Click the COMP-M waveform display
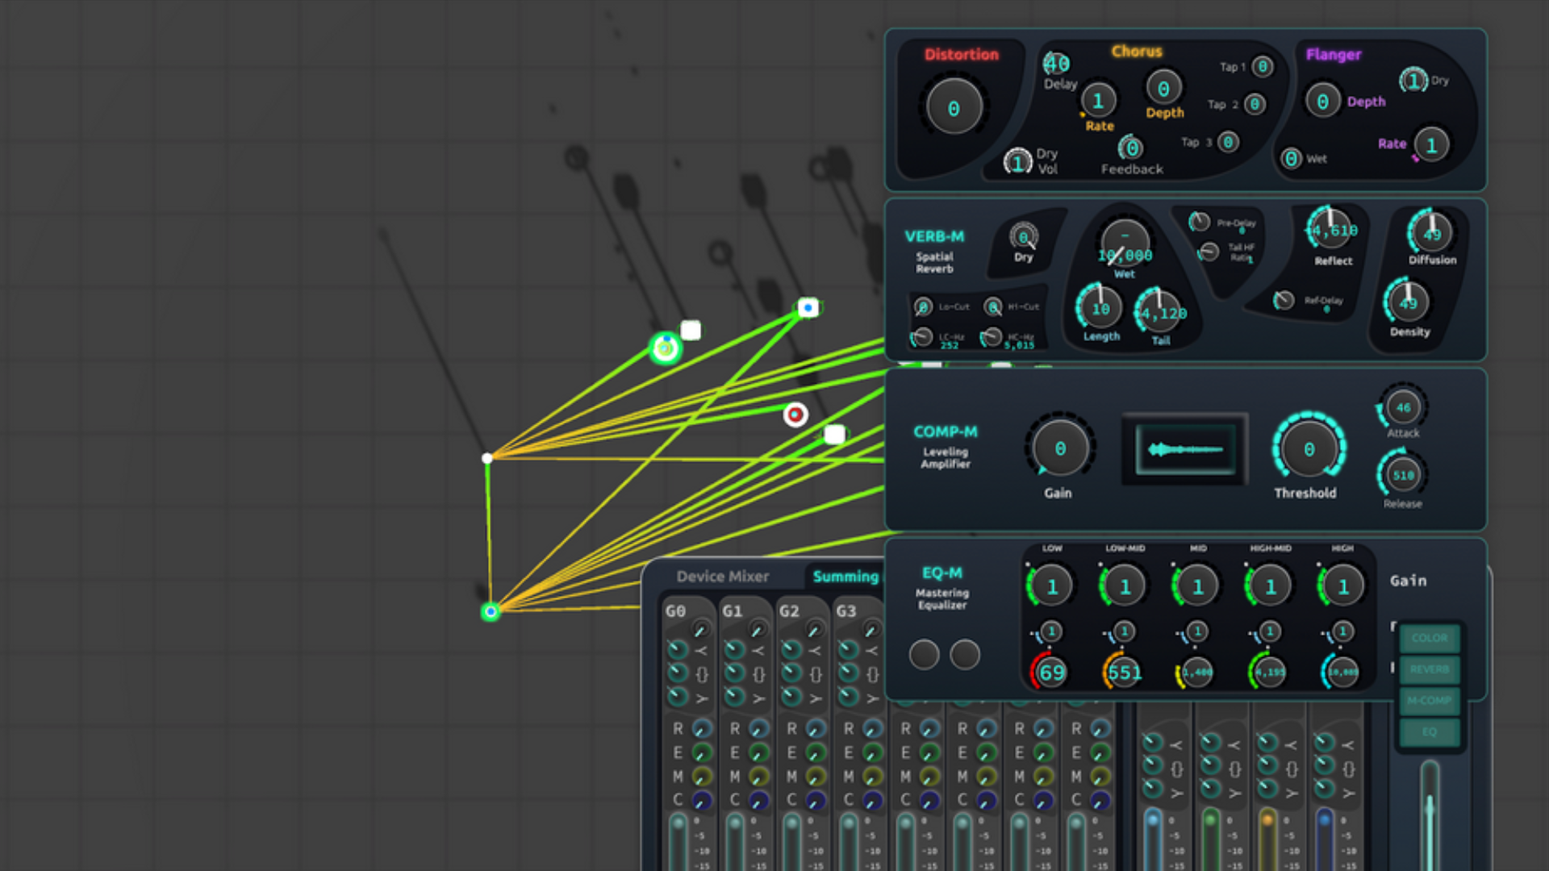Image resolution: width=1549 pixels, height=871 pixels. click(x=1185, y=449)
